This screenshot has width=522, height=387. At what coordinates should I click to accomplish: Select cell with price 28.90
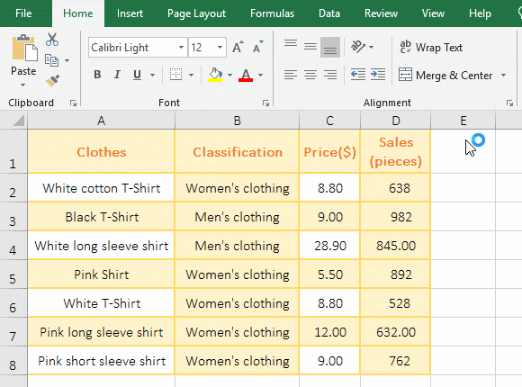[329, 246]
